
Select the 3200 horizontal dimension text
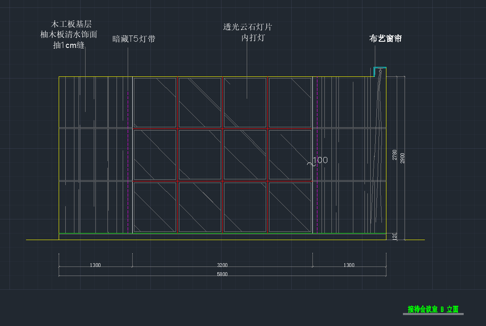click(222, 265)
